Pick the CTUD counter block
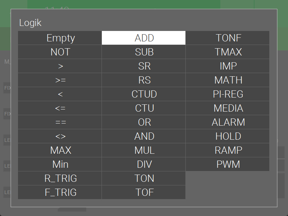The height and width of the screenshot is (216, 288). point(144,94)
